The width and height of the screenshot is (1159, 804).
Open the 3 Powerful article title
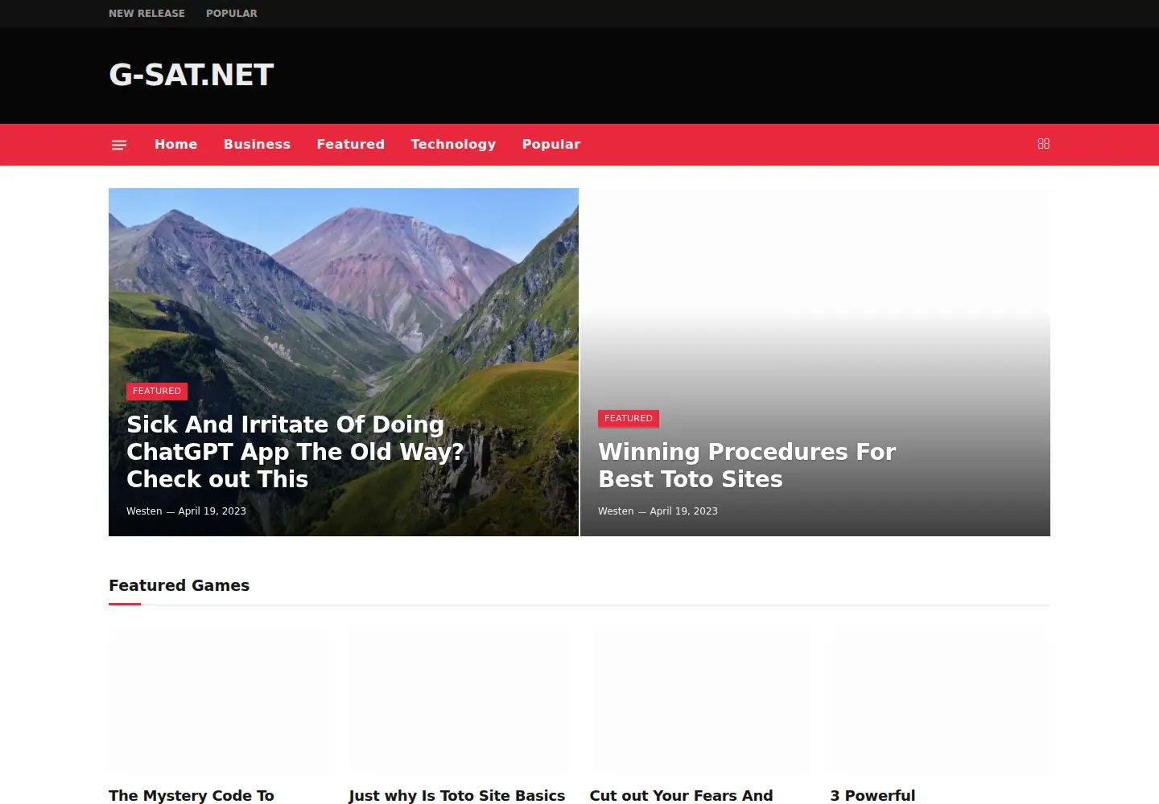click(872, 796)
